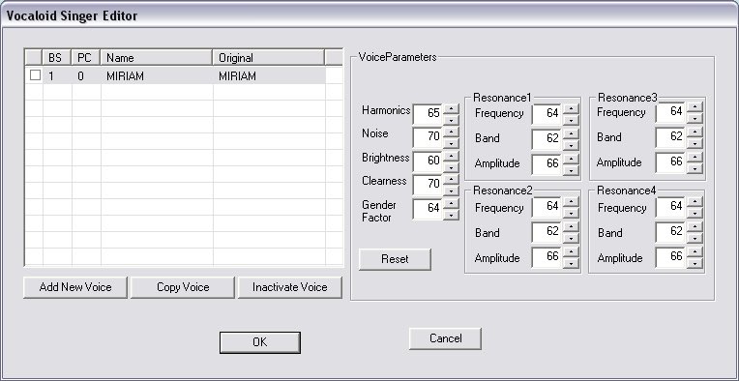Image resolution: width=739 pixels, height=381 pixels.
Task: Decrease Resonance1 Band with down arrow
Action: point(571,145)
